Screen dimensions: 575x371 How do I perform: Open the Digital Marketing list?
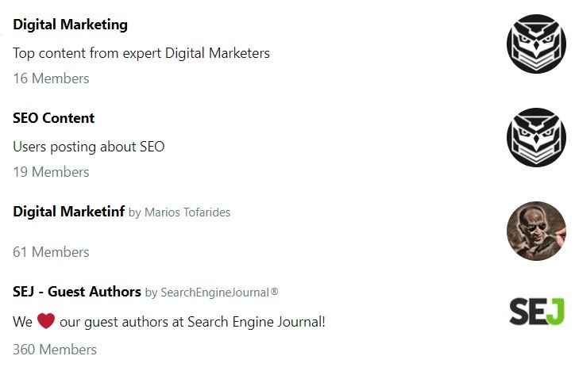click(x=70, y=25)
